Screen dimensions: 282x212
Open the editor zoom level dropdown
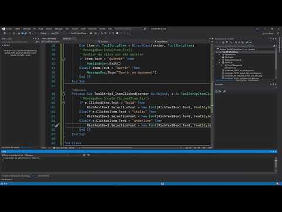click(x=44, y=148)
